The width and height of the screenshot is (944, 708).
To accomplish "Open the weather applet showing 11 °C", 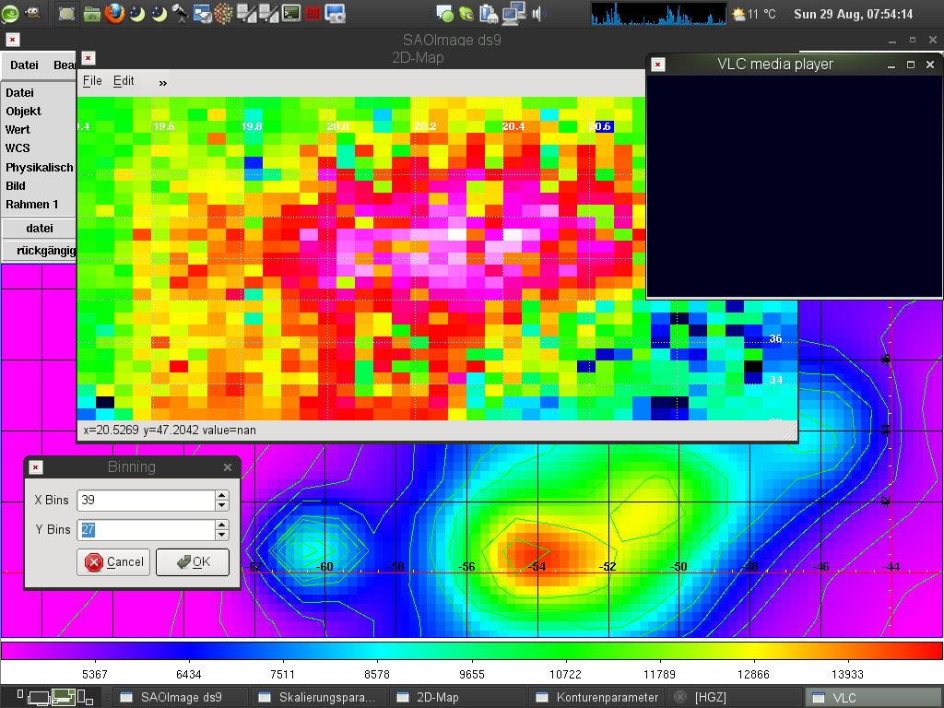I will [x=754, y=14].
